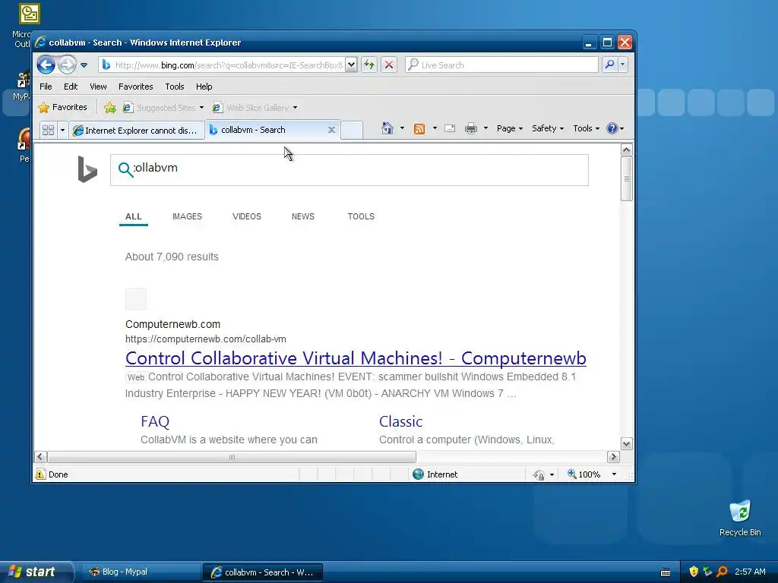778x583 pixels.
Task: Open search provider dropdown arrow
Action: pyautogui.click(x=623, y=65)
